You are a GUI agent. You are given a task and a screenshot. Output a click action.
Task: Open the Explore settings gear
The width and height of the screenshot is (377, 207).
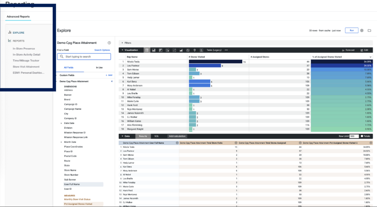coord(361,31)
